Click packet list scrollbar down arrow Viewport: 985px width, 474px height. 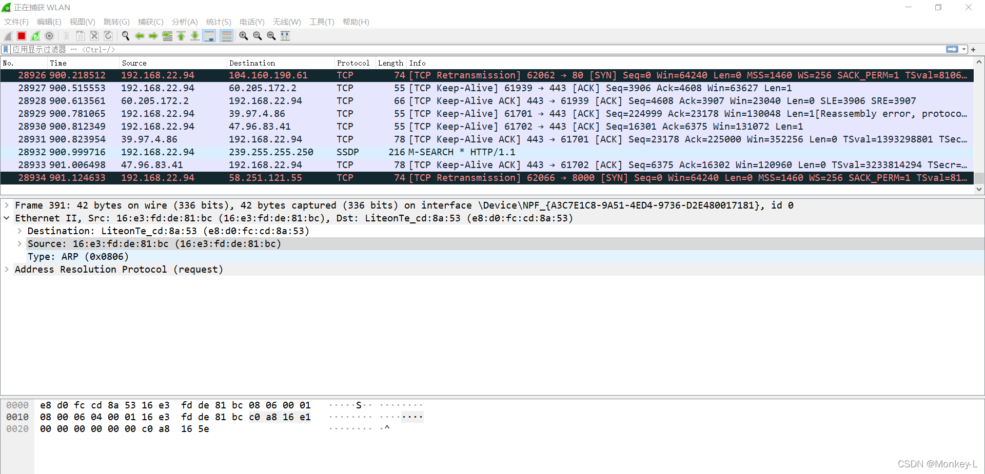tap(979, 189)
